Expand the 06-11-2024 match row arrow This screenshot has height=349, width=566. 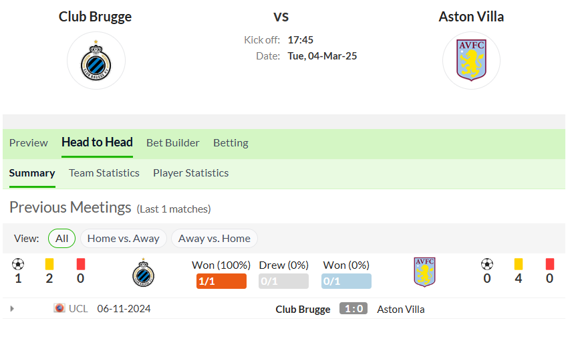(12, 308)
